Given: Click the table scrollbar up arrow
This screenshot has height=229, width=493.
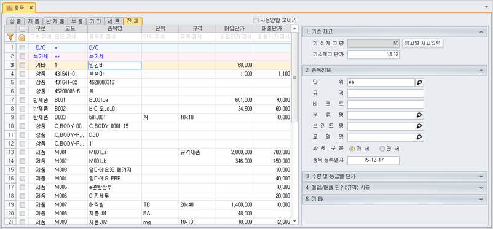Looking at the screenshot, I should pyautogui.click(x=294, y=29).
